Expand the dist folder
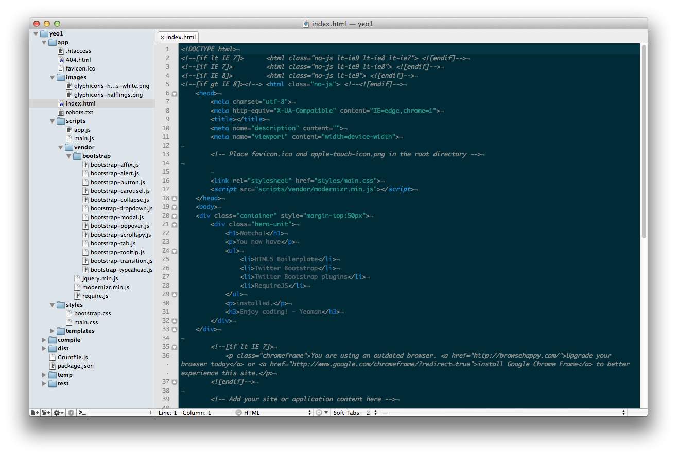The width and height of the screenshot is (677, 457). pos(44,348)
